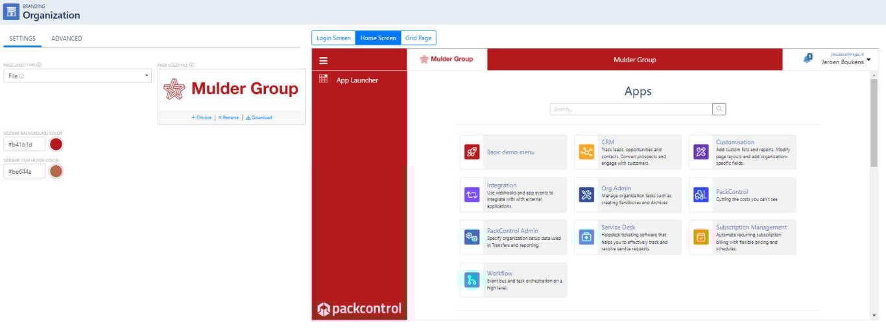
Task: Click the Download logo file link
Action: pyautogui.click(x=259, y=117)
